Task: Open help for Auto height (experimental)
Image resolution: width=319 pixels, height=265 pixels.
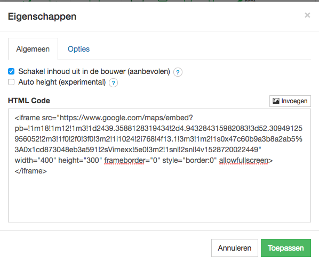Action: point(113,83)
